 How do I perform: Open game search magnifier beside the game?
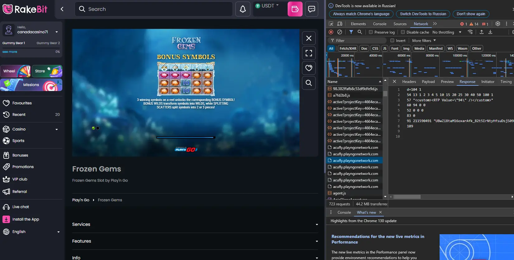pyautogui.click(x=309, y=83)
